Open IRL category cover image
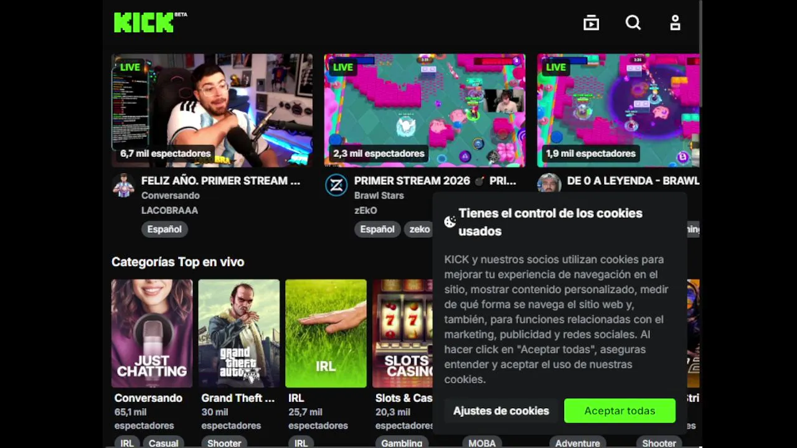Viewport: 797px width, 448px height. click(326, 334)
